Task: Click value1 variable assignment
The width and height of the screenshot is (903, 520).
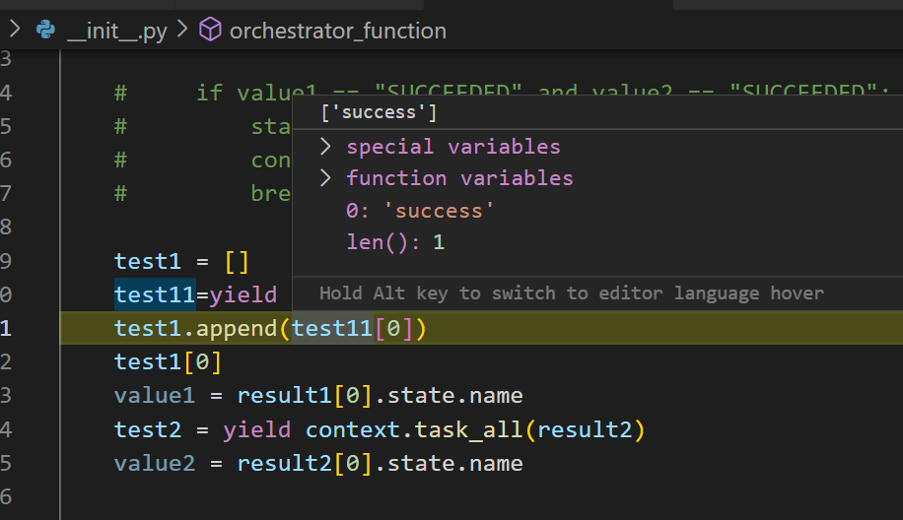Action: pos(155,396)
